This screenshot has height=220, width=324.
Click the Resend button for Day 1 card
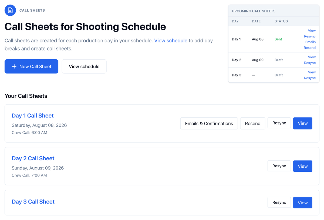(x=253, y=123)
